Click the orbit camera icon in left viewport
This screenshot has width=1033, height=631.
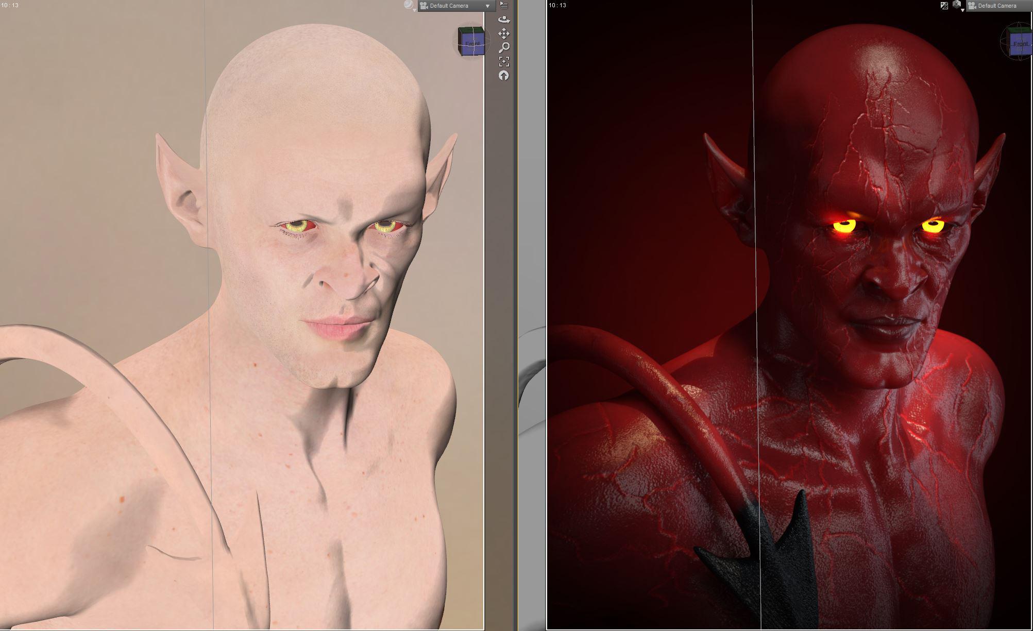point(504,20)
